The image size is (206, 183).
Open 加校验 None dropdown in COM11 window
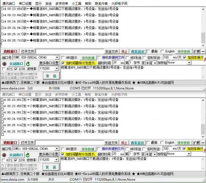(x=188, y=154)
